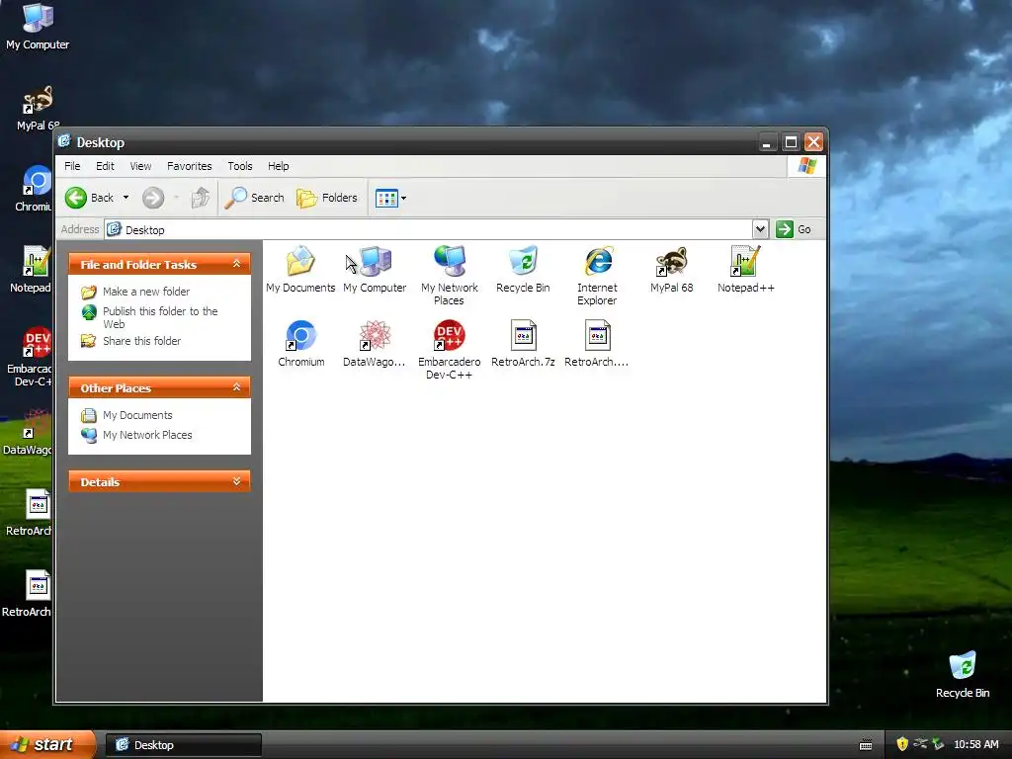Image resolution: width=1012 pixels, height=759 pixels.
Task: Click the Desktop window title bar icon
Action: tap(64, 141)
